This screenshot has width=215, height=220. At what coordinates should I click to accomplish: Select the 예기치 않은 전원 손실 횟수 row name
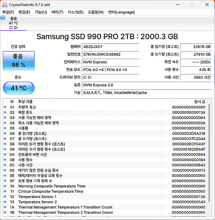38,170
